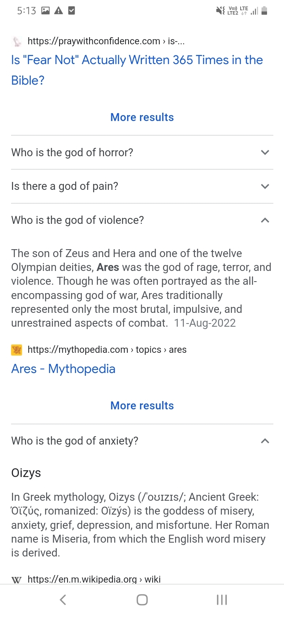Click the Wikipedia favicon icon
The image size is (284, 617).
click(x=17, y=580)
